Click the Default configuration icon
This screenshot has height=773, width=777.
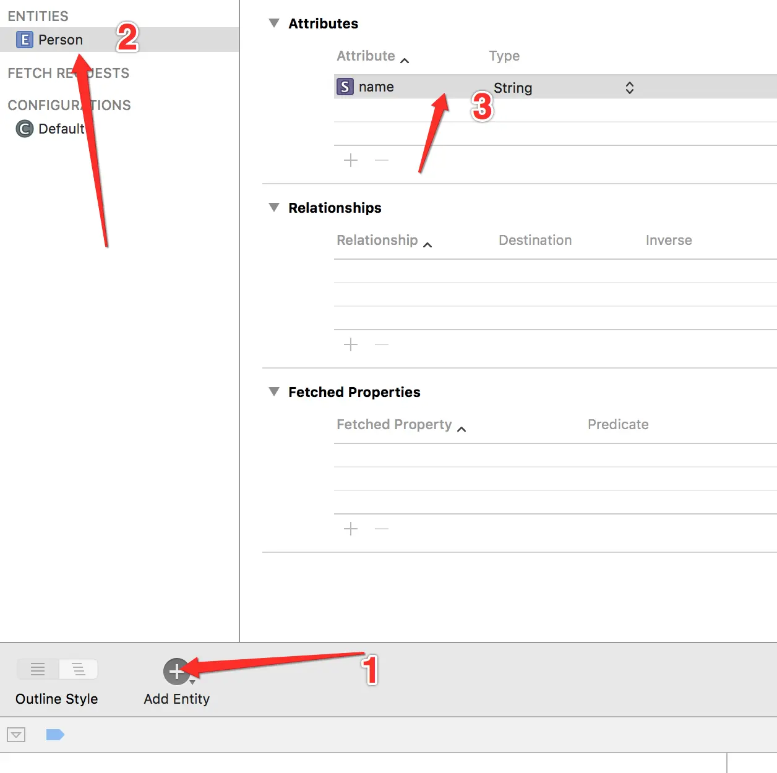[x=24, y=129]
